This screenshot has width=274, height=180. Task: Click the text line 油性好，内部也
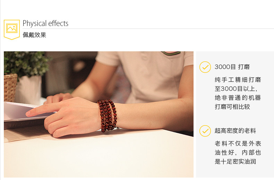pos(238,153)
